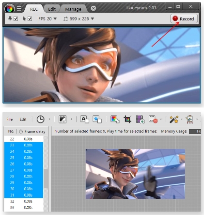The width and height of the screenshot is (204, 215).
Task: Click the film transition effect icon
Action: [x=63, y=119]
